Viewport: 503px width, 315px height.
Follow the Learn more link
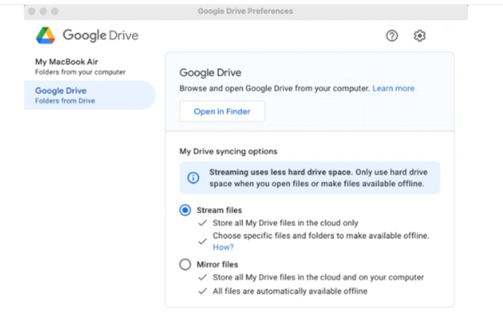pyautogui.click(x=393, y=88)
